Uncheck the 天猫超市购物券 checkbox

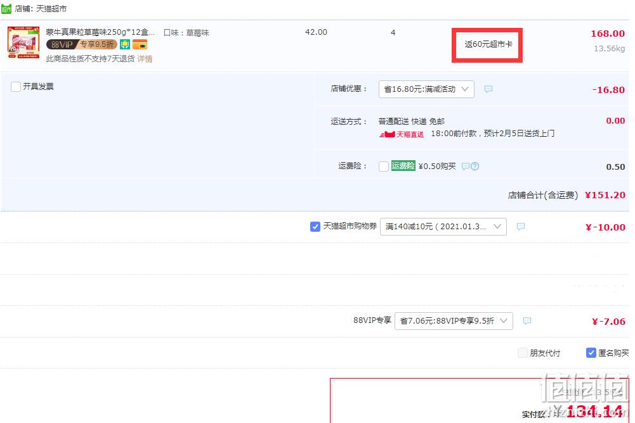click(x=315, y=227)
